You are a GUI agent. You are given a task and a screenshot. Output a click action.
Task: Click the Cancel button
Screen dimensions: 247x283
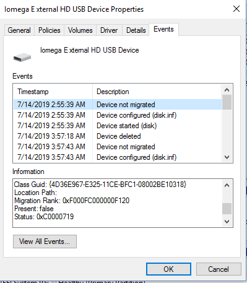coord(219,269)
